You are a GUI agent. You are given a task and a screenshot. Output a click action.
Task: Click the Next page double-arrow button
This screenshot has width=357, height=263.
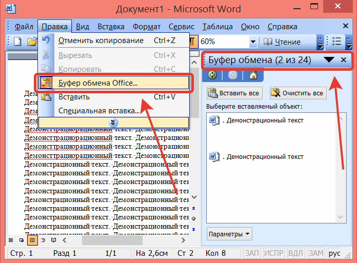click(194, 229)
